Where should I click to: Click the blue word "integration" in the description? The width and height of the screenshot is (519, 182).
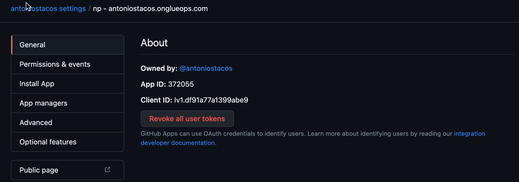469,134
